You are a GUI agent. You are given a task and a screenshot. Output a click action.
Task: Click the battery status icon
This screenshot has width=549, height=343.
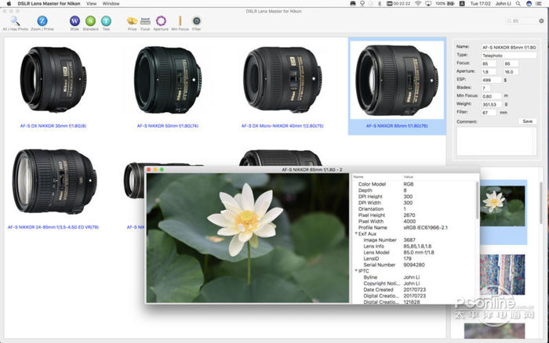(451, 3)
